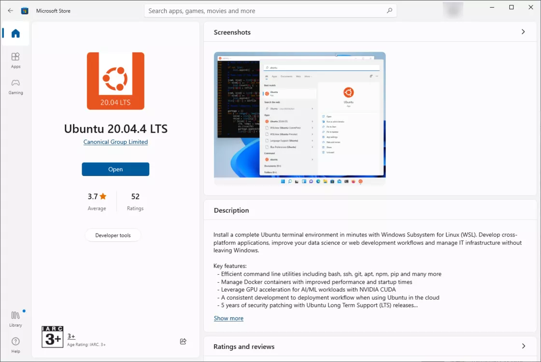Open the Help page
541x362 pixels.
pyautogui.click(x=15, y=345)
